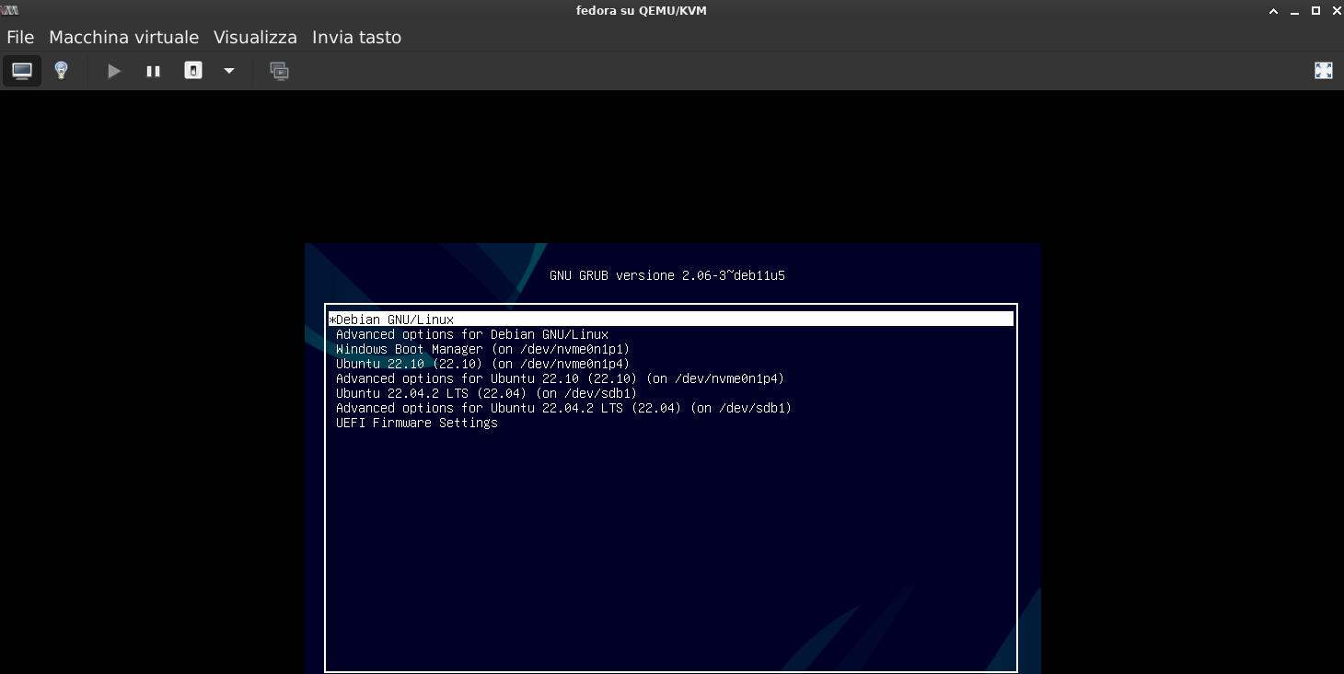
Task: Select Ubuntu 22.10 on /dev/nvme0n1p4 entry
Action: tap(482, 364)
